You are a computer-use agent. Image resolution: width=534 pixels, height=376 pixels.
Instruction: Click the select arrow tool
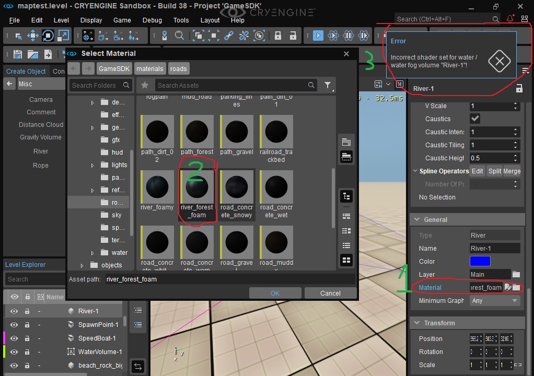point(19,36)
